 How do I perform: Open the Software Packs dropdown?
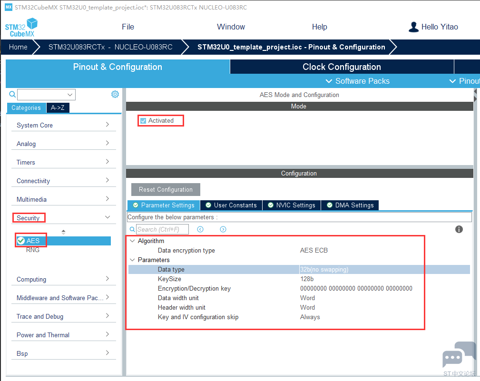[x=358, y=81]
